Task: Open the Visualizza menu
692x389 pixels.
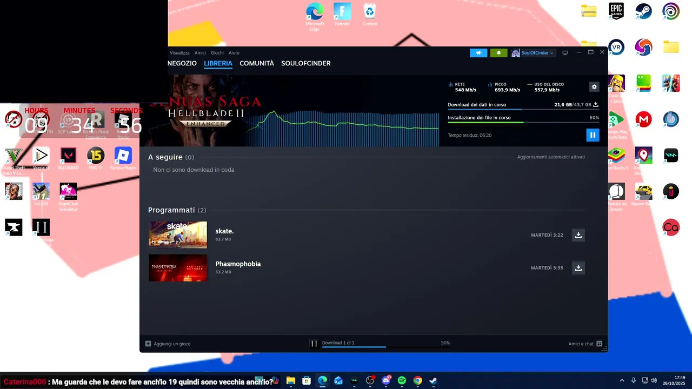Action: (179, 53)
